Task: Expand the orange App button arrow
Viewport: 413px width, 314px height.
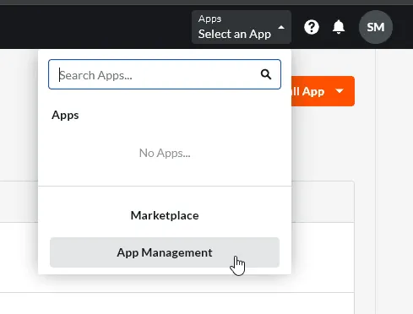Action: 340,91
